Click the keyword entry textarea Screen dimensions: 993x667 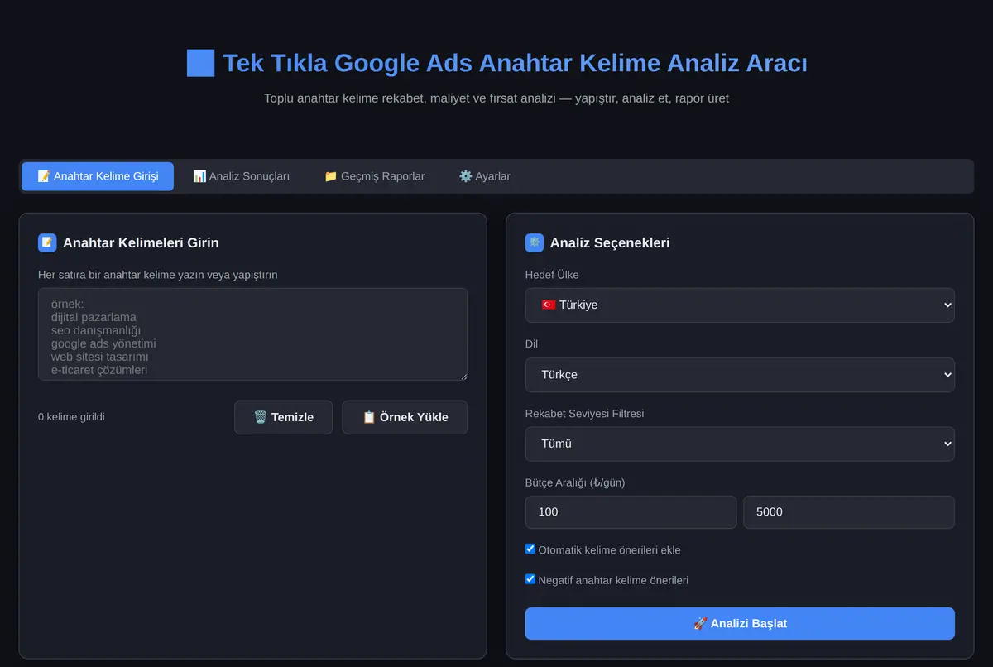point(252,334)
